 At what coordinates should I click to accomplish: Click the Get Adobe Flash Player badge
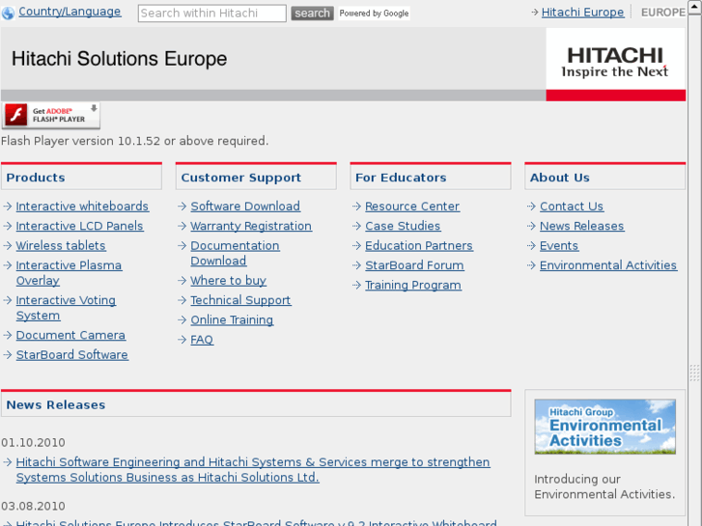click(x=51, y=116)
